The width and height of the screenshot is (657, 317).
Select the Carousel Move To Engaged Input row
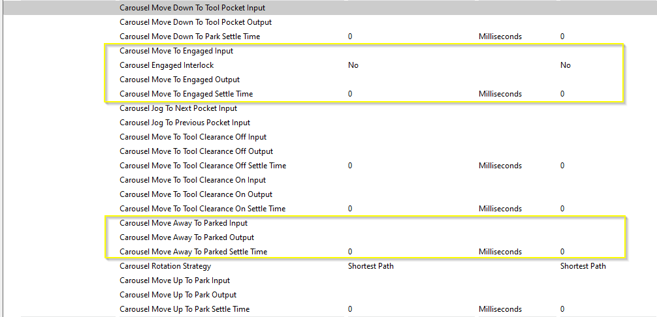click(x=176, y=51)
